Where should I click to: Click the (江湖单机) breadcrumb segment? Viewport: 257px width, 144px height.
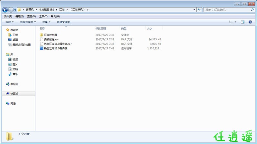pyautogui.click(x=77, y=10)
